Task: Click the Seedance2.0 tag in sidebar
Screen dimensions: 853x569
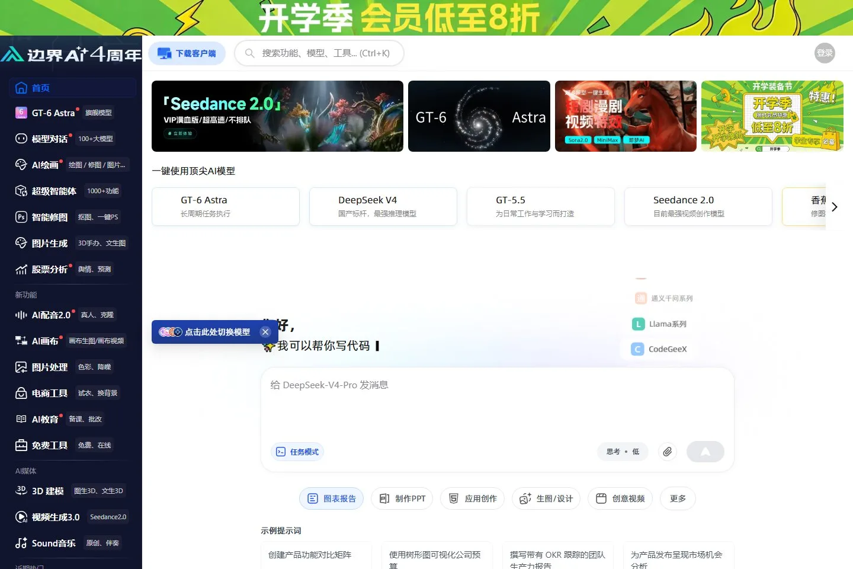Action: tap(108, 517)
